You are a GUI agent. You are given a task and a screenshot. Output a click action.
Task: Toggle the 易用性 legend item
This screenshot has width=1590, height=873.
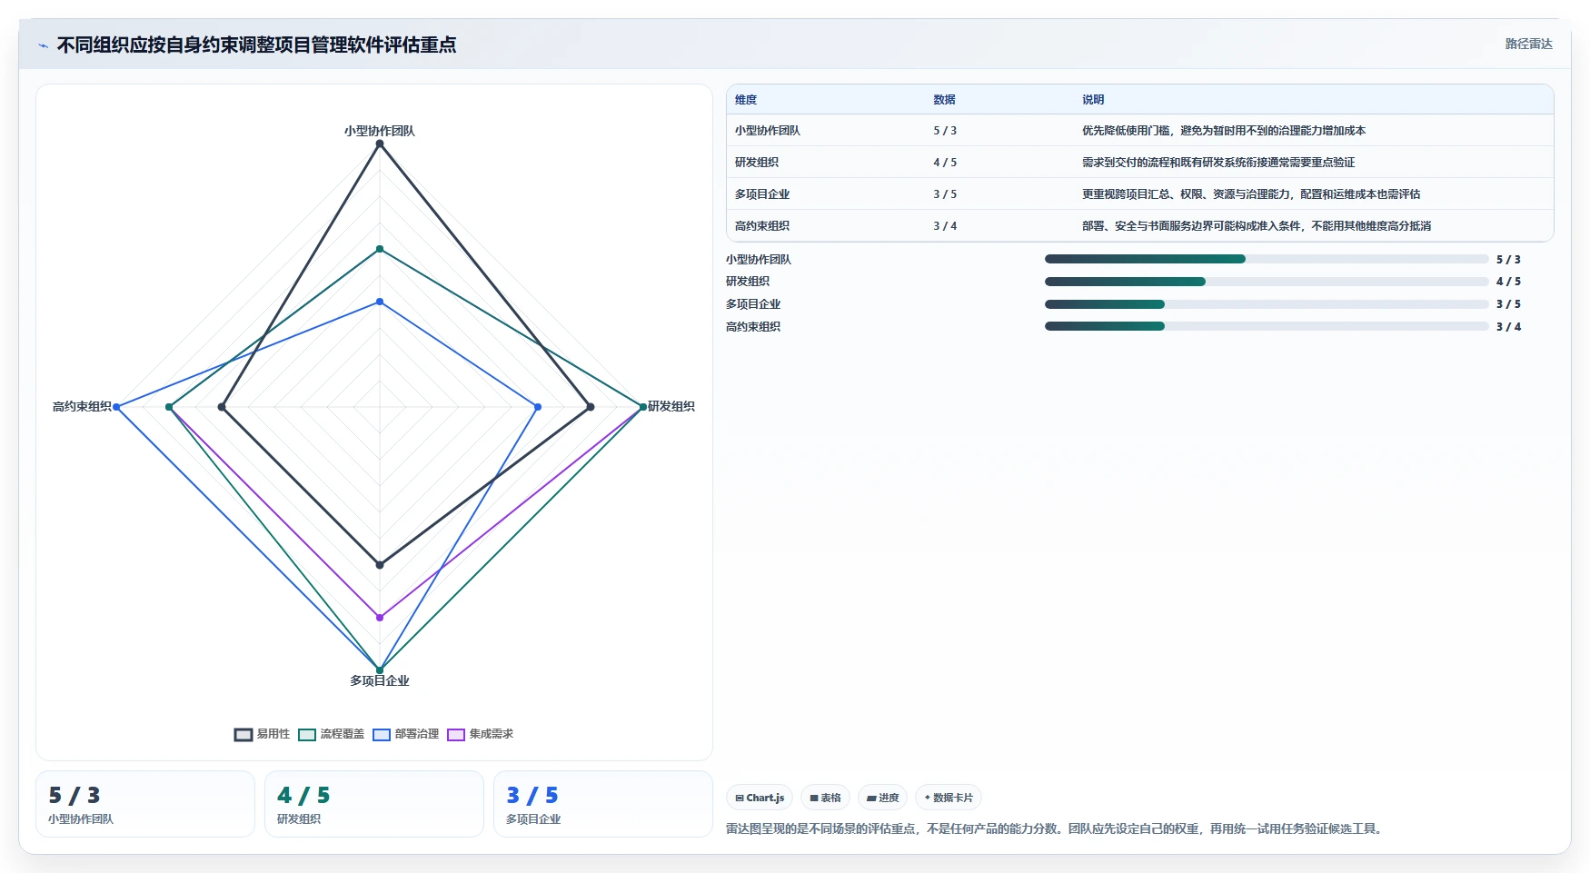tap(263, 734)
